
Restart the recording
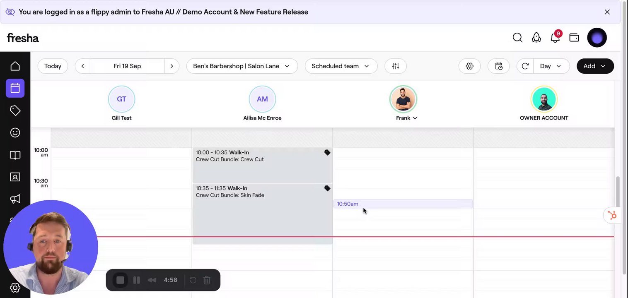193,280
